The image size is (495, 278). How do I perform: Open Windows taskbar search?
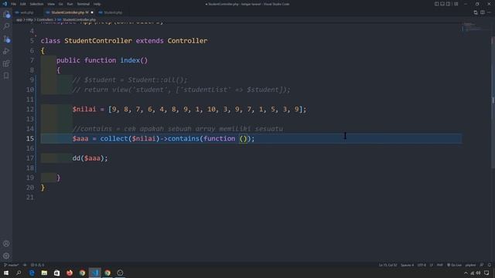(x=19, y=273)
